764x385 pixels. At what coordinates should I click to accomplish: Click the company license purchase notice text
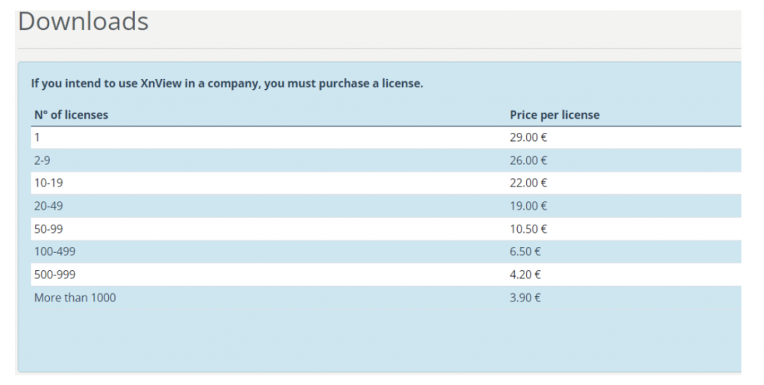coord(227,84)
